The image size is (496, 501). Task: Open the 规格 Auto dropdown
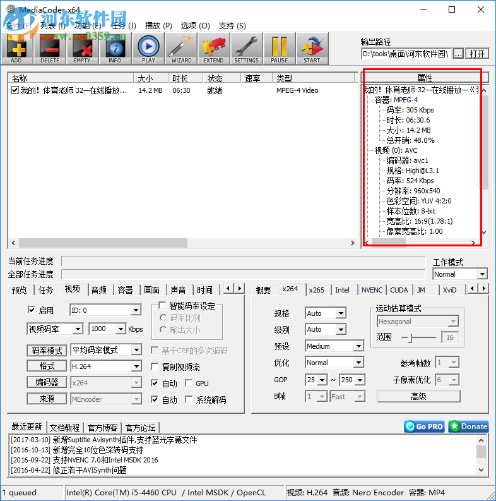pos(326,313)
